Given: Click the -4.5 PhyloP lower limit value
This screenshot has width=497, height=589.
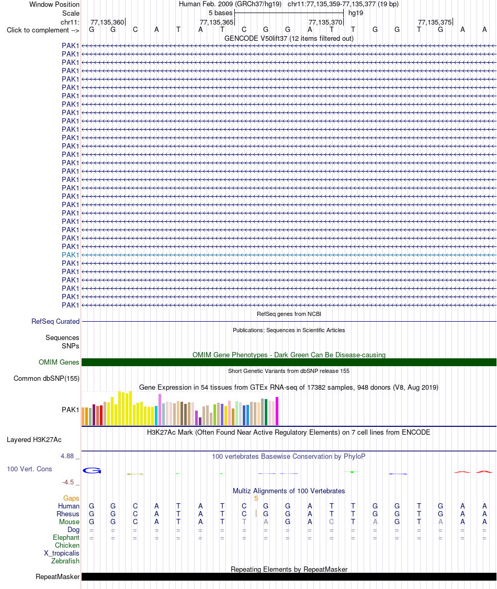Looking at the screenshot, I should [x=68, y=482].
